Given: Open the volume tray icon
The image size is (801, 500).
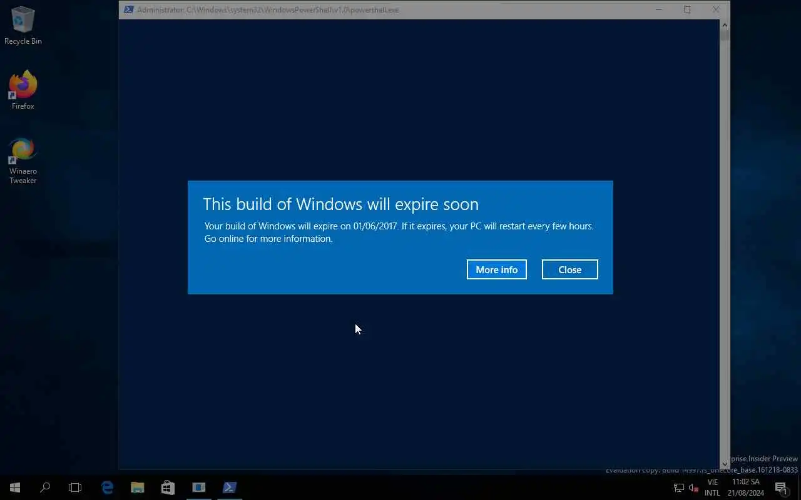Looking at the screenshot, I should 693,487.
